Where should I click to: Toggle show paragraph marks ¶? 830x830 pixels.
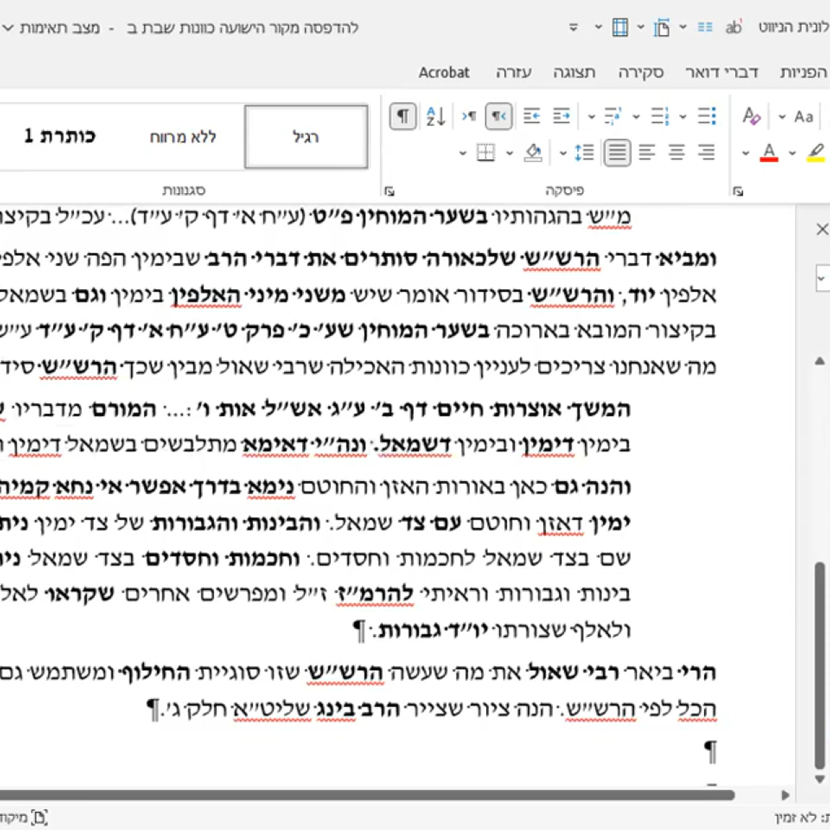(403, 116)
